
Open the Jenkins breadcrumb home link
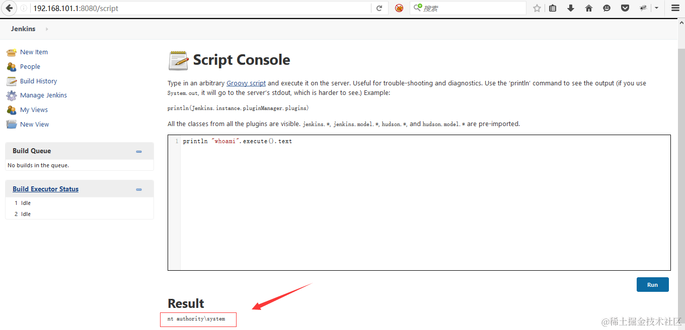click(x=23, y=29)
